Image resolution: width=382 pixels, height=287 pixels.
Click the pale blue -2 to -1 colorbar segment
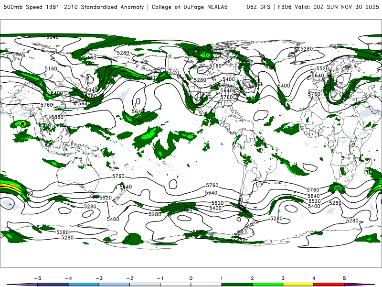(x=145, y=285)
